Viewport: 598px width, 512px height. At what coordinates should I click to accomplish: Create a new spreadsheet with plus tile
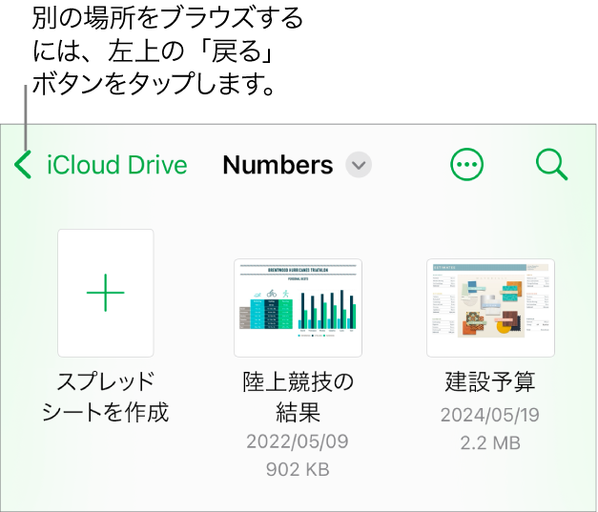(x=106, y=293)
